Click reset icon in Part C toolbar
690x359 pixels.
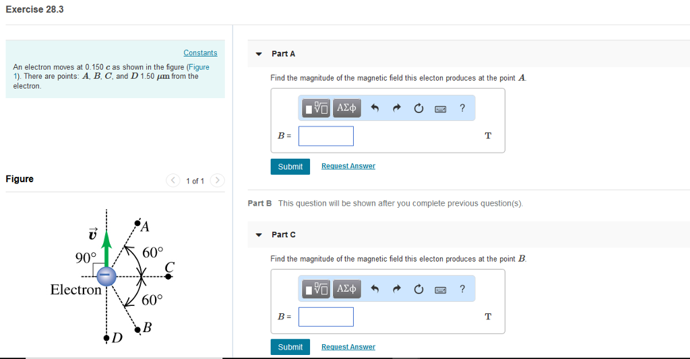418,289
